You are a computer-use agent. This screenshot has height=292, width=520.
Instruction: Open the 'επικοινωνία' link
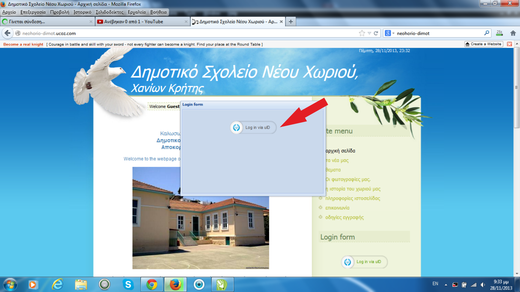click(337, 208)
